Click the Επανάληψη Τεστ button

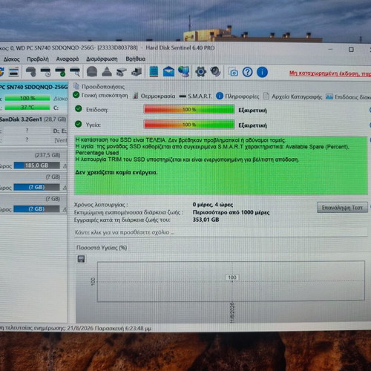click(x=342, y=208)
